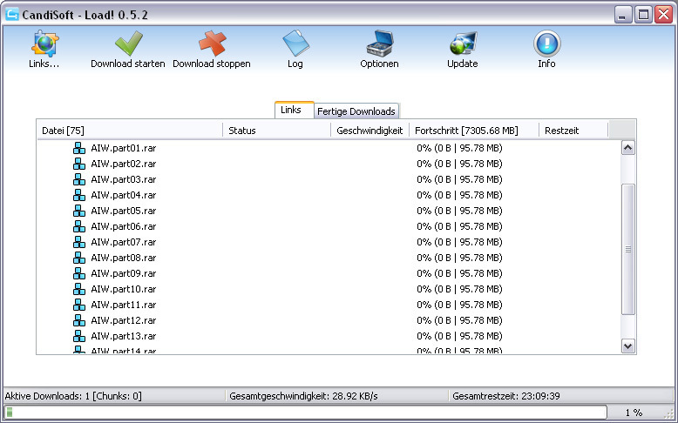Click the overall progress bar showing 1 %

click(x=305, y=413)
